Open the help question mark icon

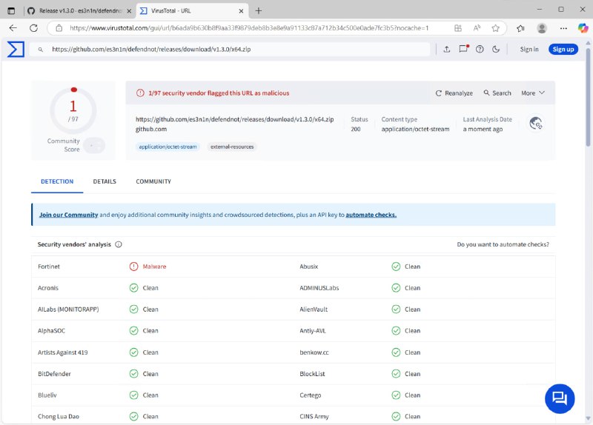480,49
